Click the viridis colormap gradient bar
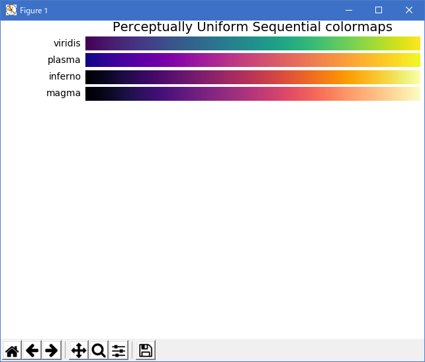Screen dimensions: 425x362 253,43
